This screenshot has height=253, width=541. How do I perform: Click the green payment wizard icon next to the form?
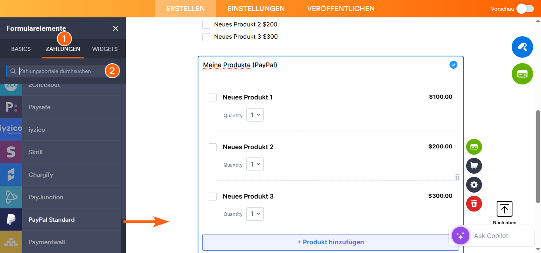pyautogui.click(x=474, y=146)
